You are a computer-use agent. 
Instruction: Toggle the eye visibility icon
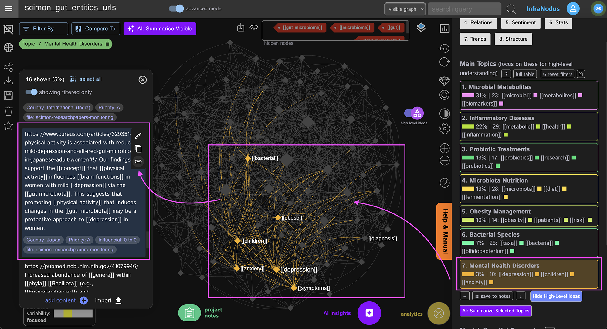coord(254,27)
